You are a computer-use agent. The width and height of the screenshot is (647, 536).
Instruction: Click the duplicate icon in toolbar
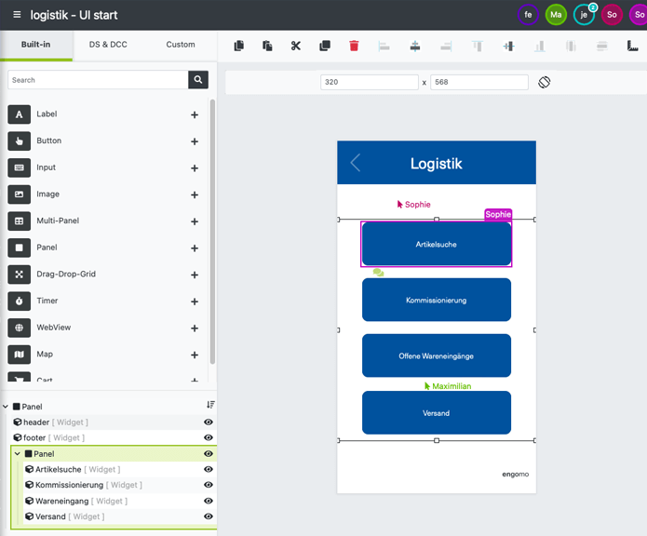[x=325, y=46]
